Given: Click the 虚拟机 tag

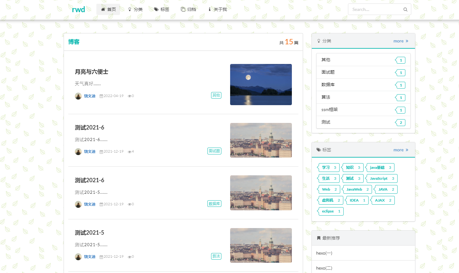Looking at the screenshot, I should click(x=331, y=200).
